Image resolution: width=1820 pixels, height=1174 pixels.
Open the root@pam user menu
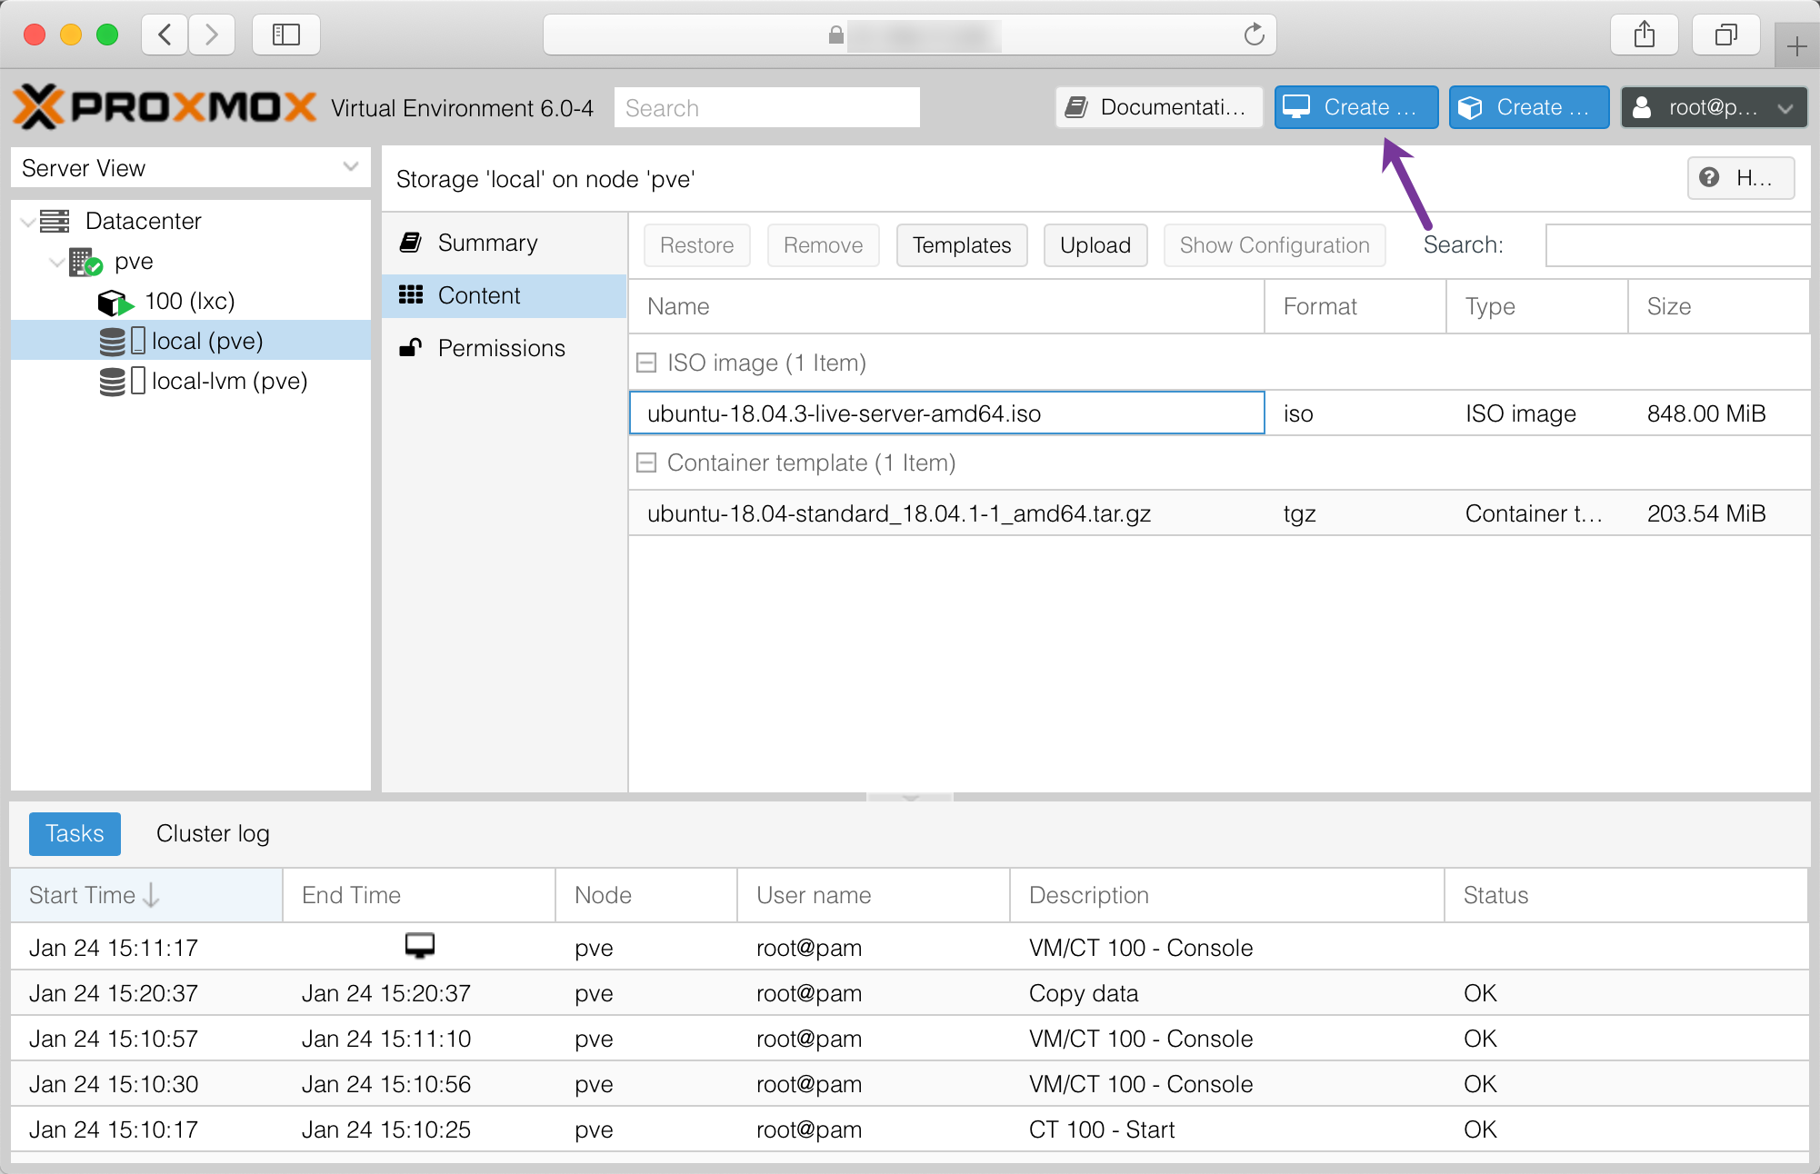click(1714, 108)
